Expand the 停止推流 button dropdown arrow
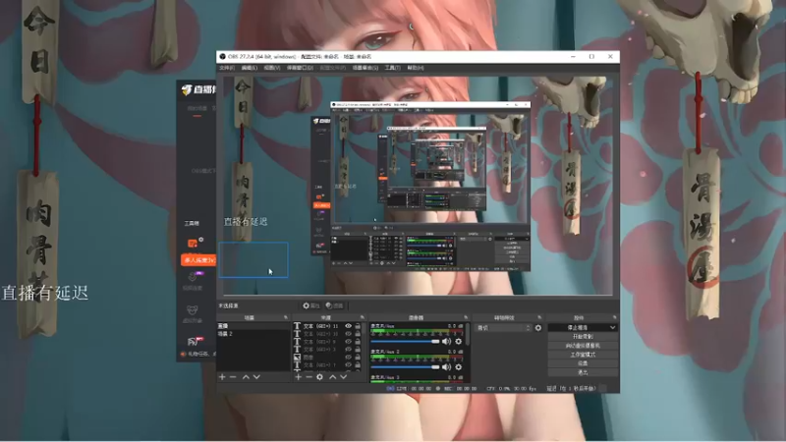Viewport: 786px width, 442px height. (612, 328)
